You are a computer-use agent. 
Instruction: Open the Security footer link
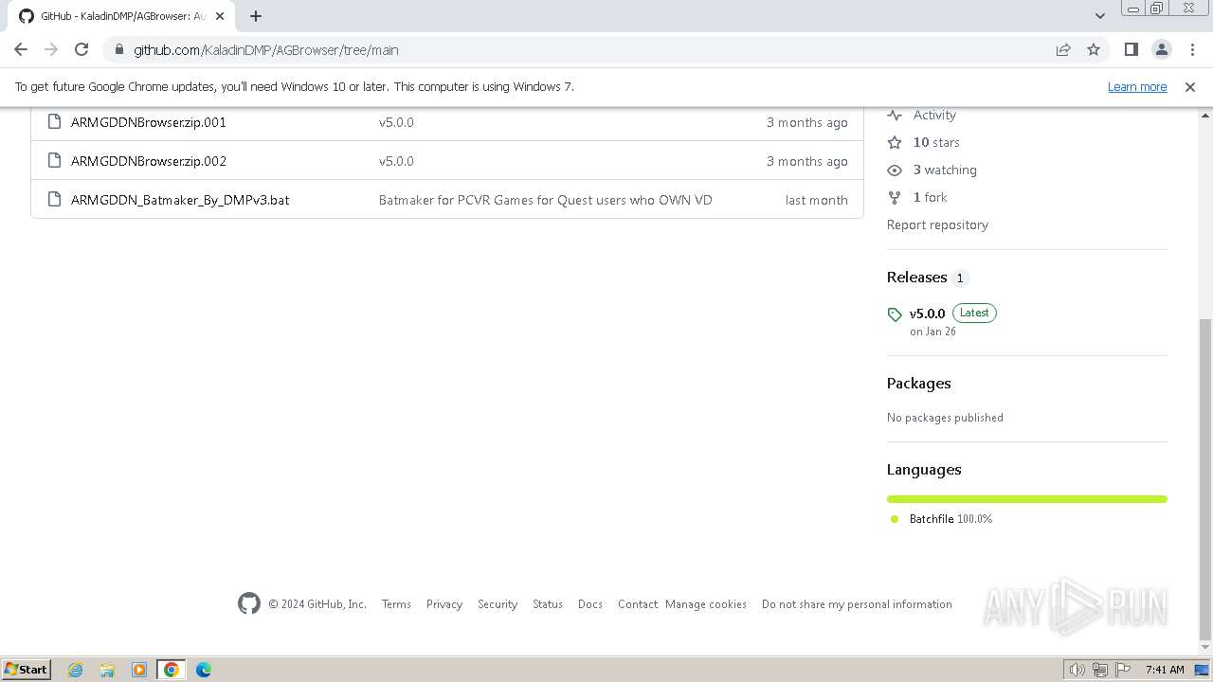coord(498,604)
